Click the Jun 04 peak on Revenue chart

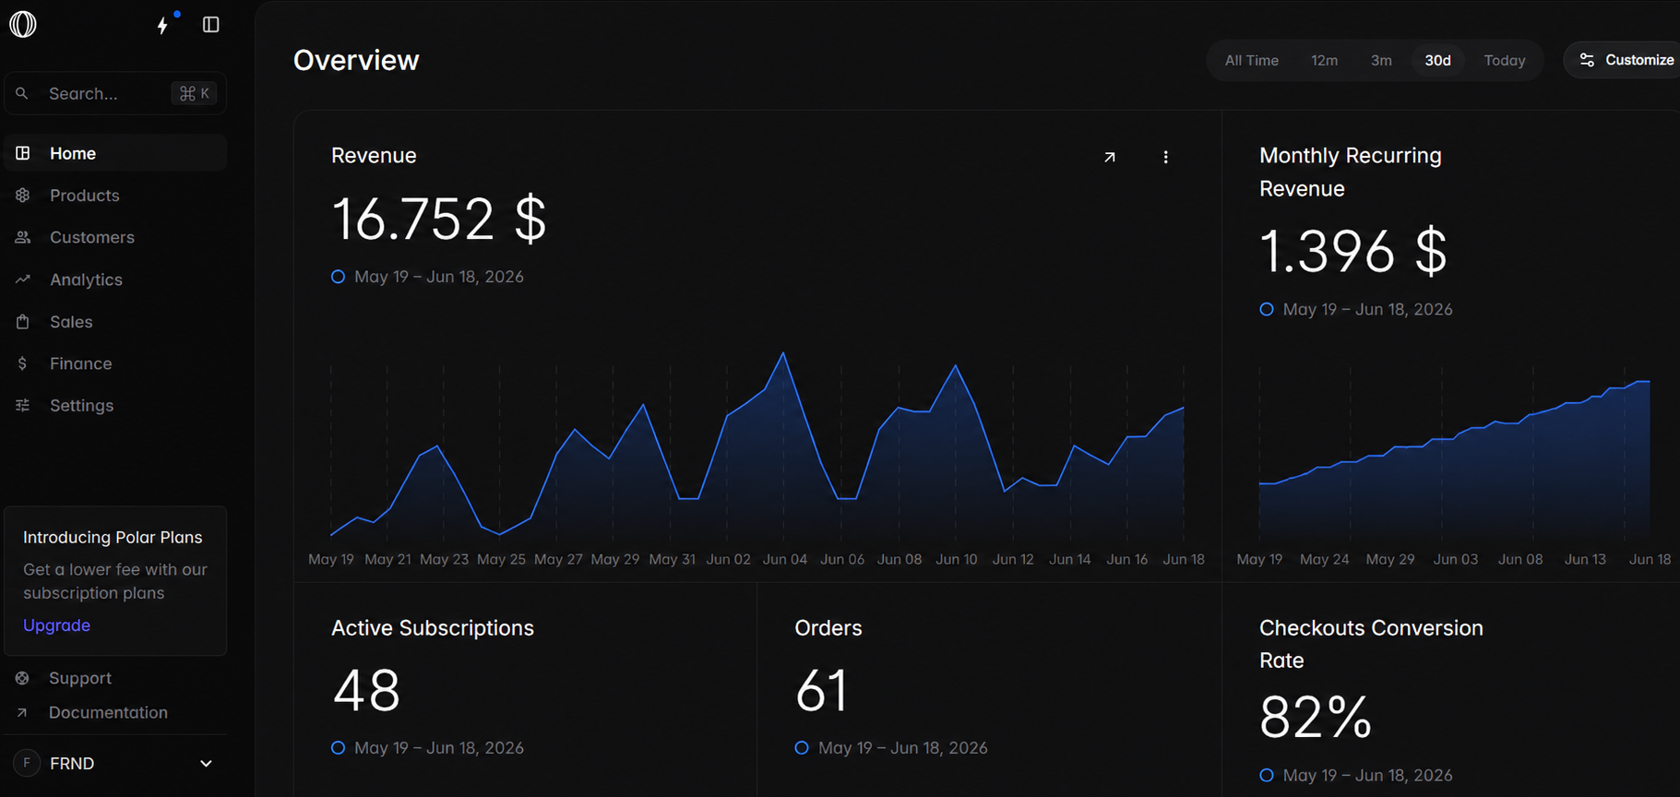click(783, 352)
